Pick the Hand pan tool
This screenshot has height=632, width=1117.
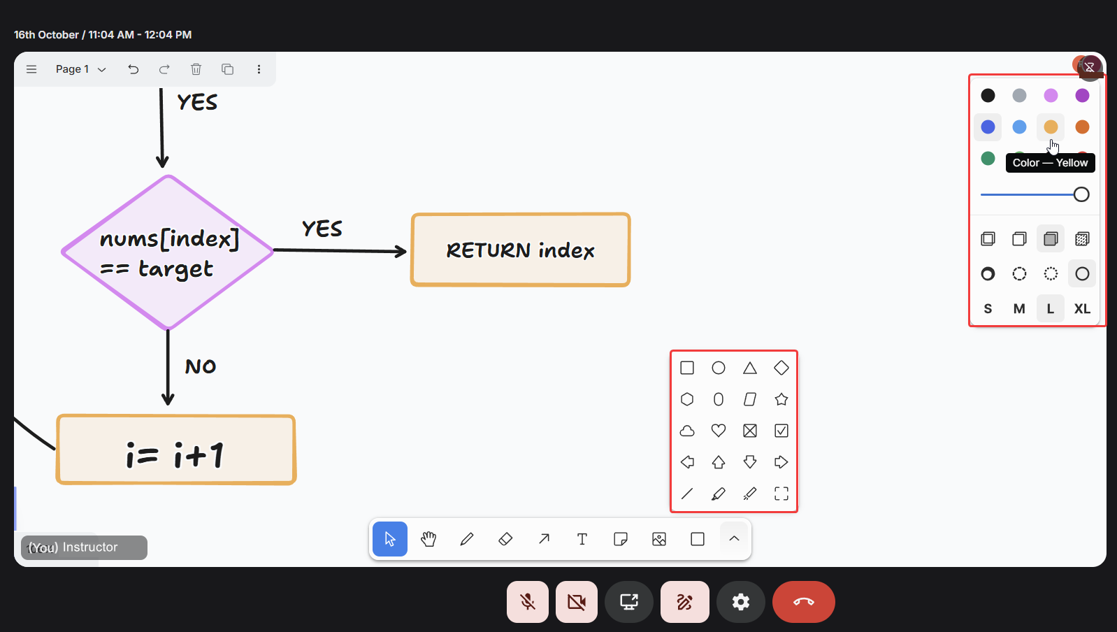[428, 539]
